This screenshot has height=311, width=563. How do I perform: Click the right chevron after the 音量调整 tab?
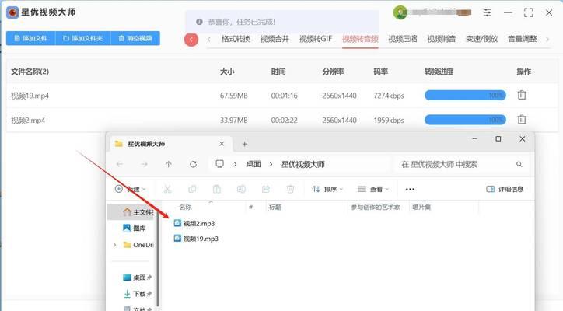547,40
